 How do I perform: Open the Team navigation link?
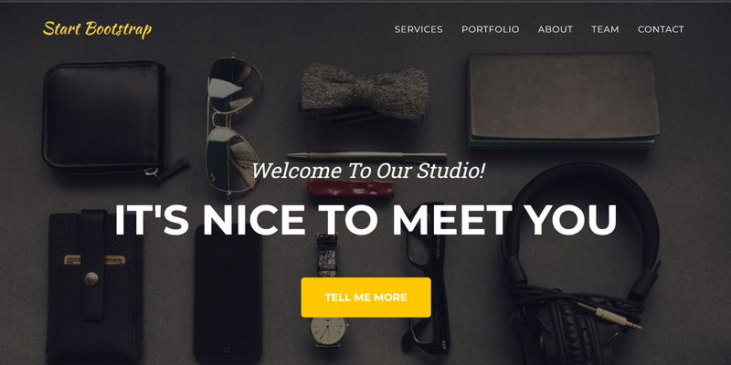tap(605, 29)
